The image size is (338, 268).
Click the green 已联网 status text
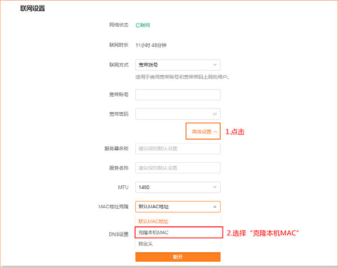tap(143, 25)
